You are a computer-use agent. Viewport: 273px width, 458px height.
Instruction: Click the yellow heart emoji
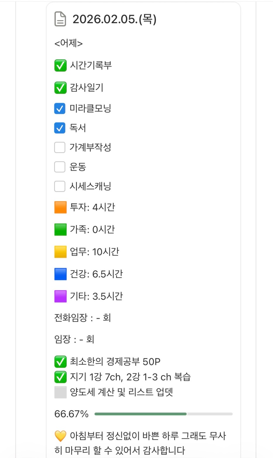click(x=60, y=436)
